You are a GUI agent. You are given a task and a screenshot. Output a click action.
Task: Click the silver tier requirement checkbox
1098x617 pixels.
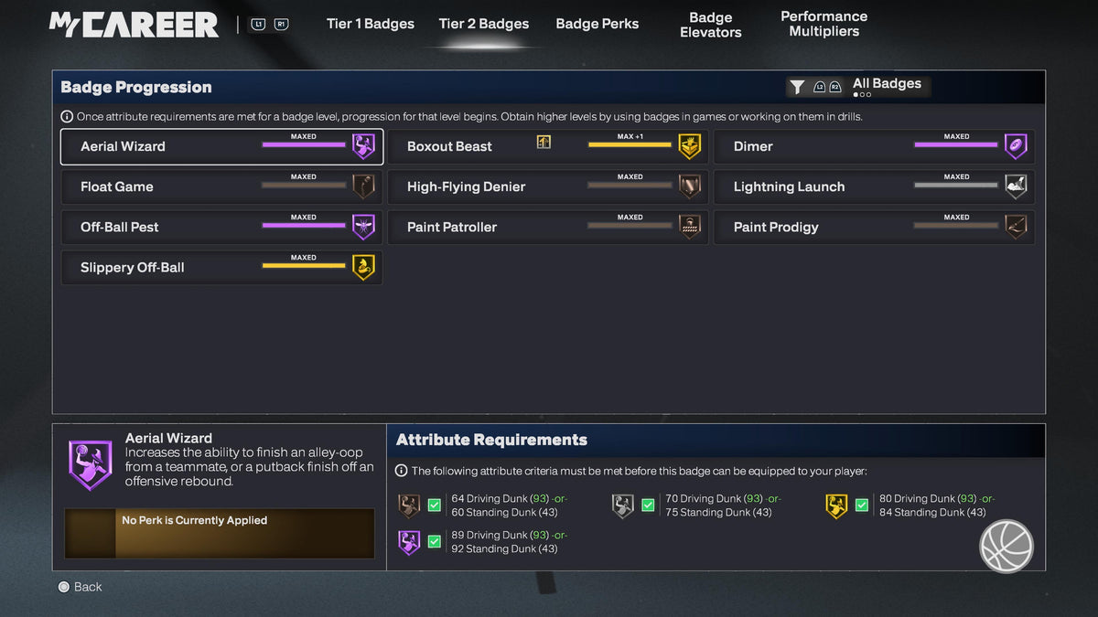pos(648,505)
